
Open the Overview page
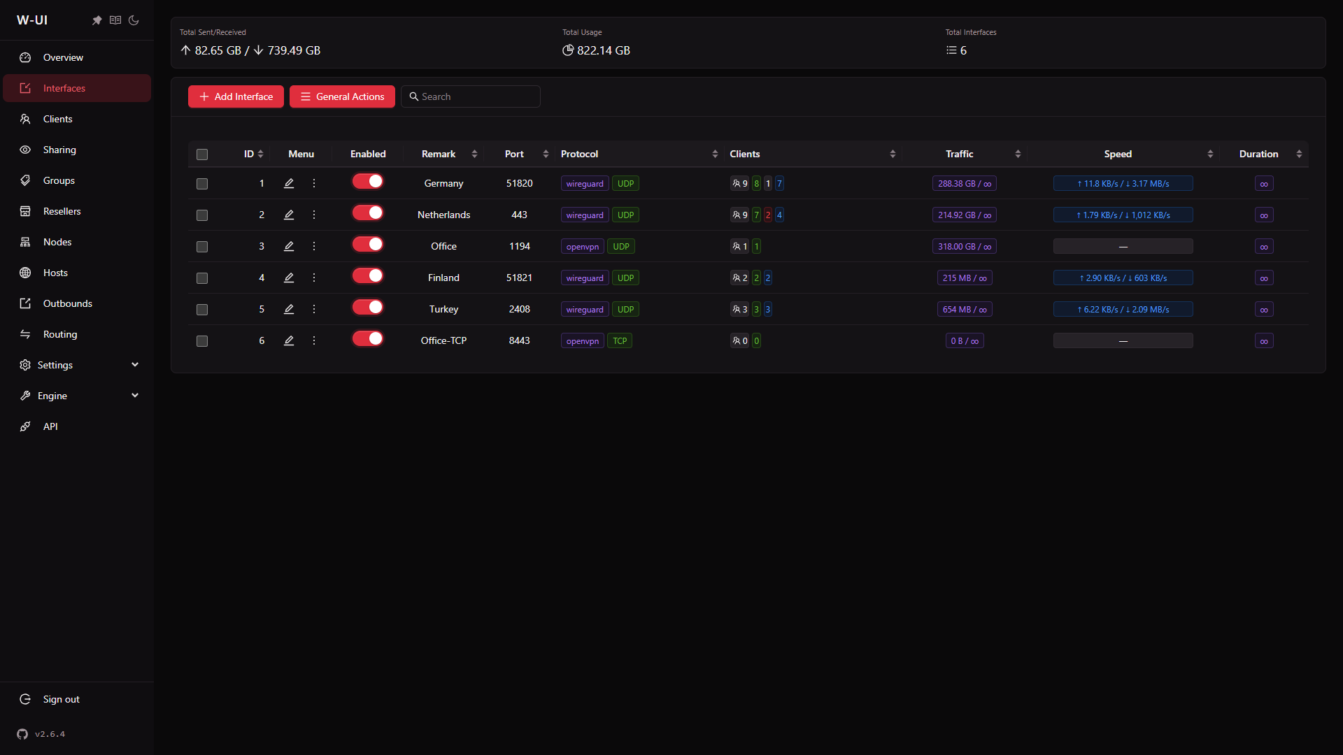[x=77, y=57]
